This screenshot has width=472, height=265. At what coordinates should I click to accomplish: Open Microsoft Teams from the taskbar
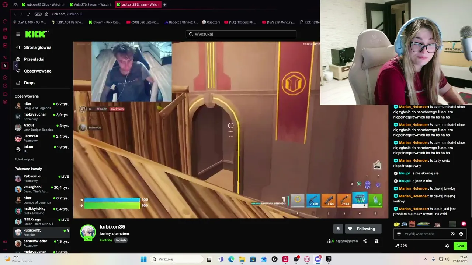221,259
